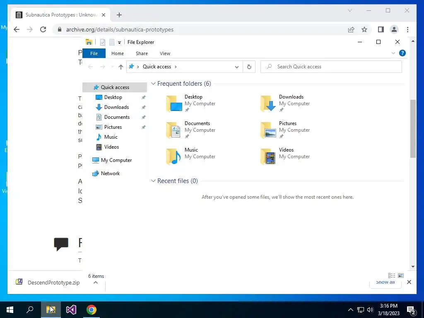Reload the archive.org page in Chrome

(x=43, y=29)
